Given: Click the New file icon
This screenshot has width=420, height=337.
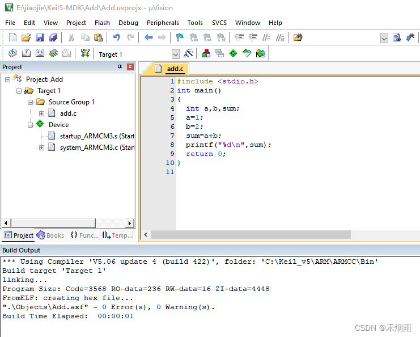Looking at the screenshot, I should (x=12, y=37).
